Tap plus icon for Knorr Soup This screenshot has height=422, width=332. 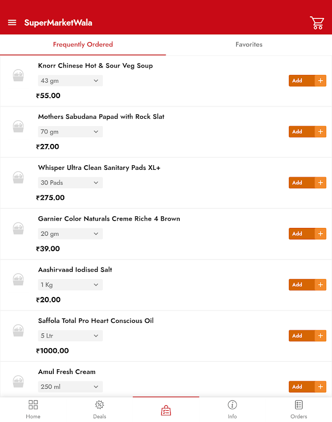tap(320, 81)
